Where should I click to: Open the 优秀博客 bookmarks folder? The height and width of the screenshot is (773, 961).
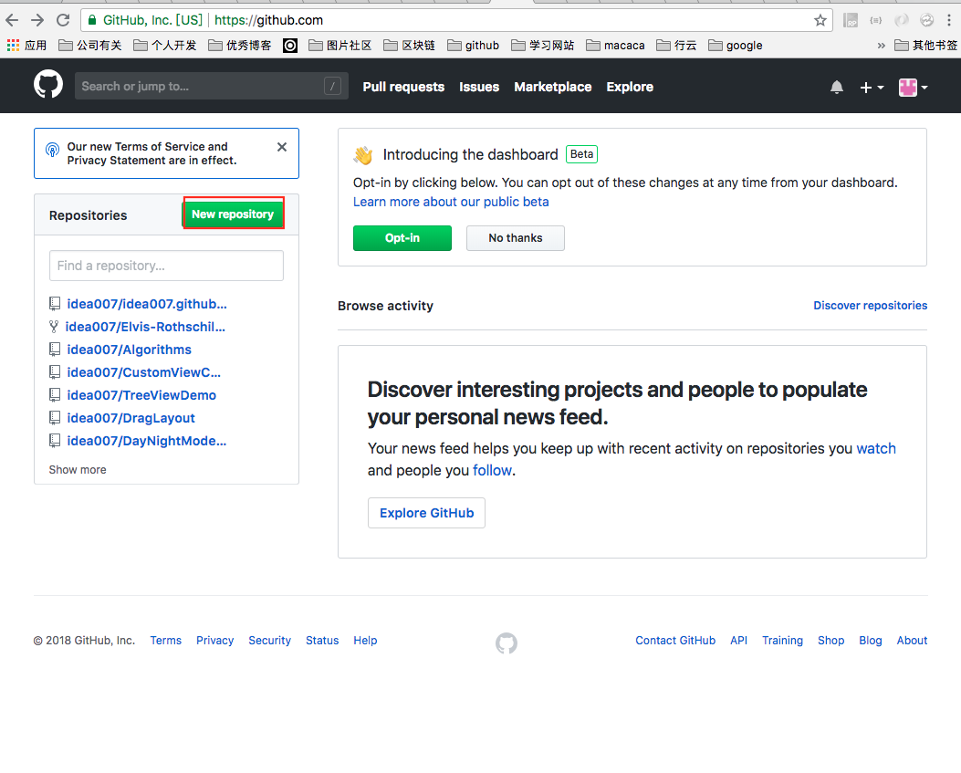(240, 46)
